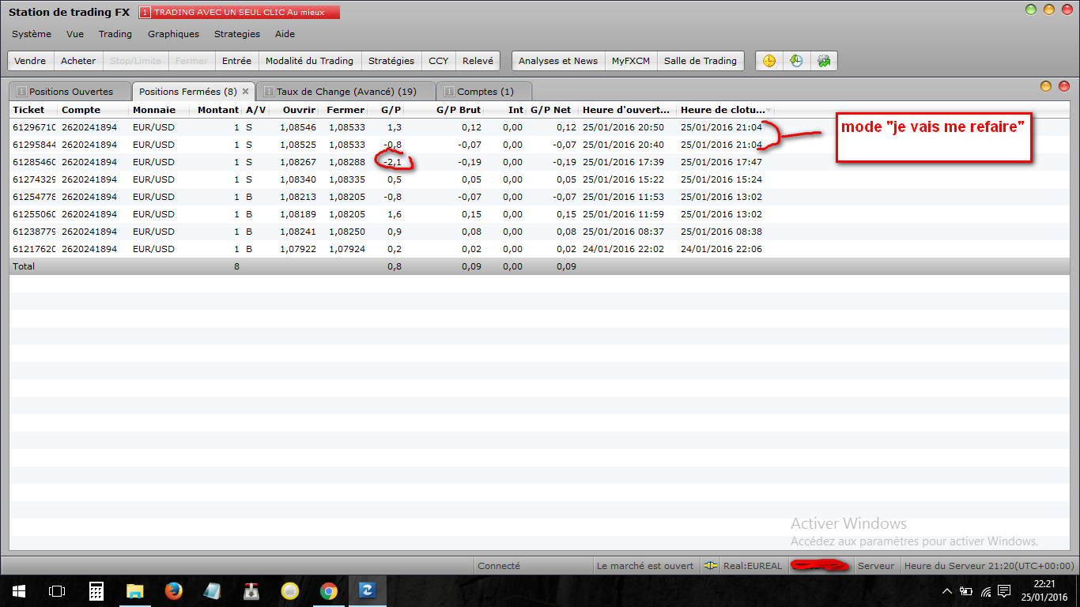Close the Positions Fermées (8) tab
Viewport: 1080px width, 607px height.
(x=245, y=92)
